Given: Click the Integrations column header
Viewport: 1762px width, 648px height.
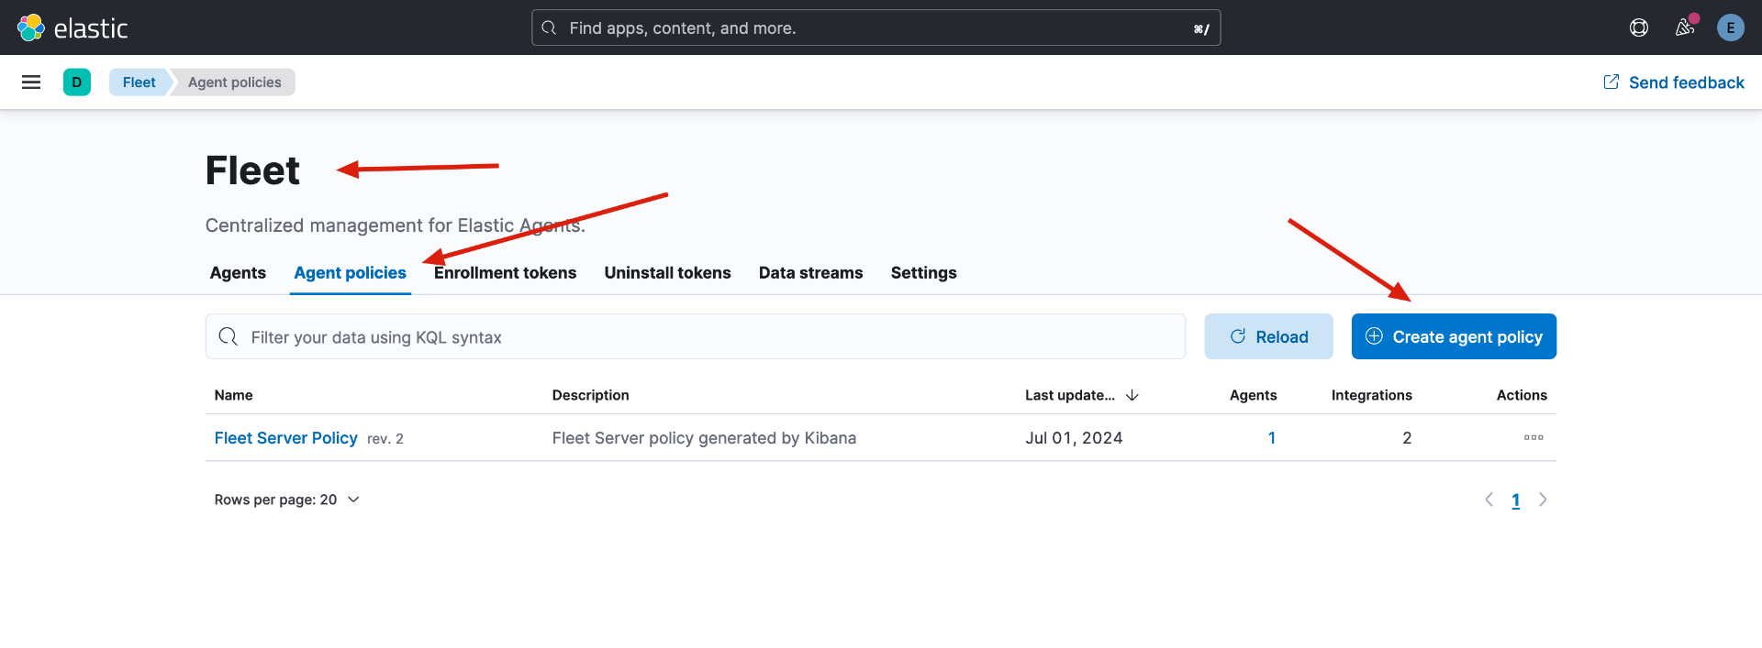Looking at the screenshot, I should point(1371,395).
